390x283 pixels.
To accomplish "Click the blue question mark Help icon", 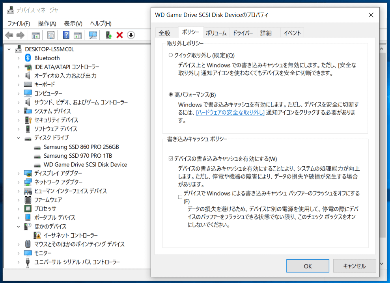I will coord(66,35).
